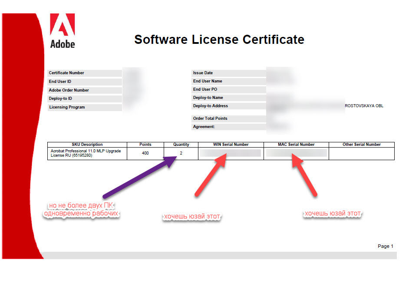Click the 'Page 1' footer text
The image size is (409, 283).
pyautogui.click(x=385, y=246)
